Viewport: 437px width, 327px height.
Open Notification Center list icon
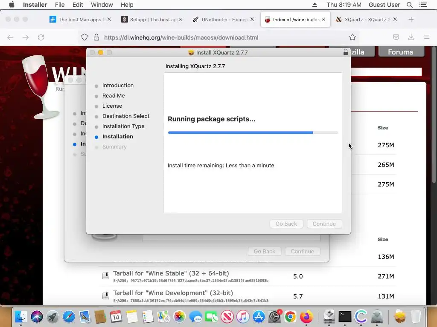[x=423, y=5]
